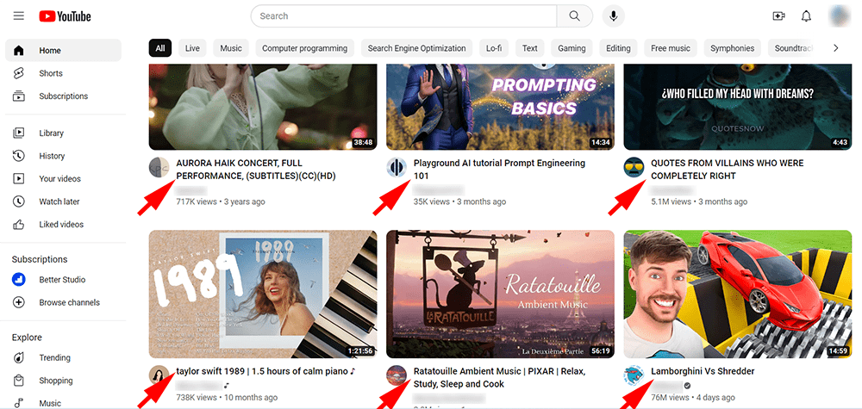Screen dimensions: 862x409
Task: Open the AURORA HAIK CONCERT video title
Action: click(x=256, y=170)
